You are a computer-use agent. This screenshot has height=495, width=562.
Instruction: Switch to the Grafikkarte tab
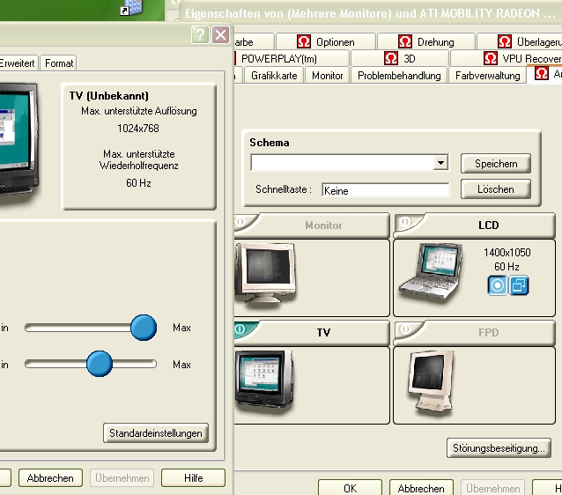coord(274,75)
